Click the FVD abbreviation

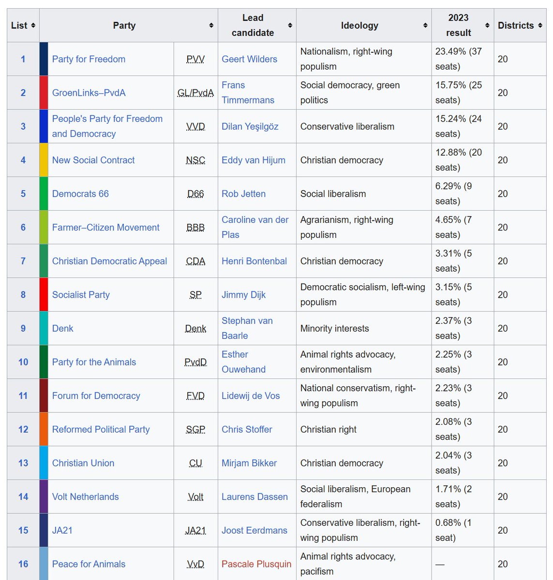pos(195,396)
